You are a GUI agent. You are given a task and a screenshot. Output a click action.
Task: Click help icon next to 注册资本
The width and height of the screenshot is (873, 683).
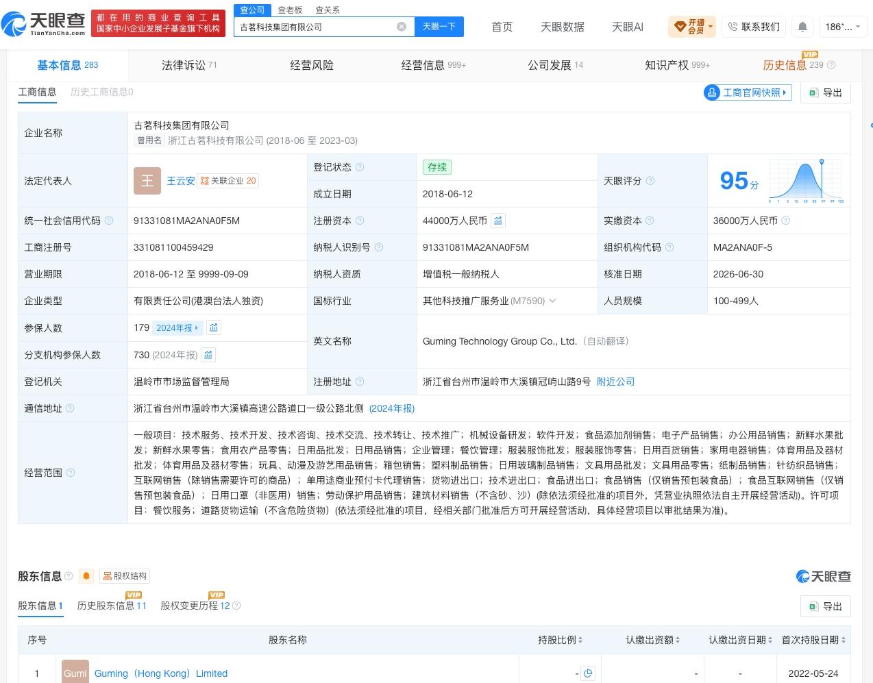360,221
